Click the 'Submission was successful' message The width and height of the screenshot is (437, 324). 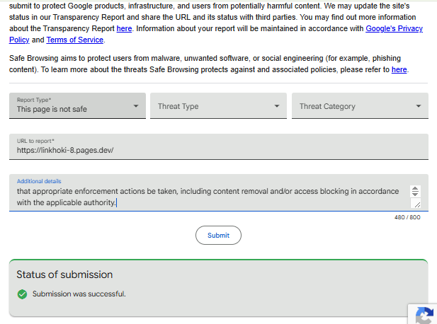coord(79,294)
